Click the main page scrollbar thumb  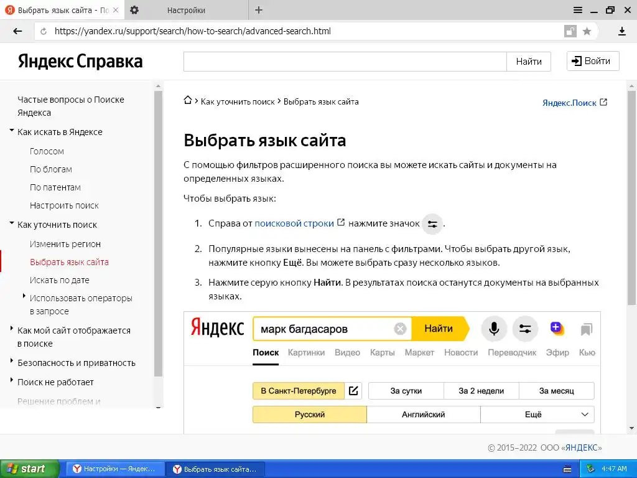point(631,197)
